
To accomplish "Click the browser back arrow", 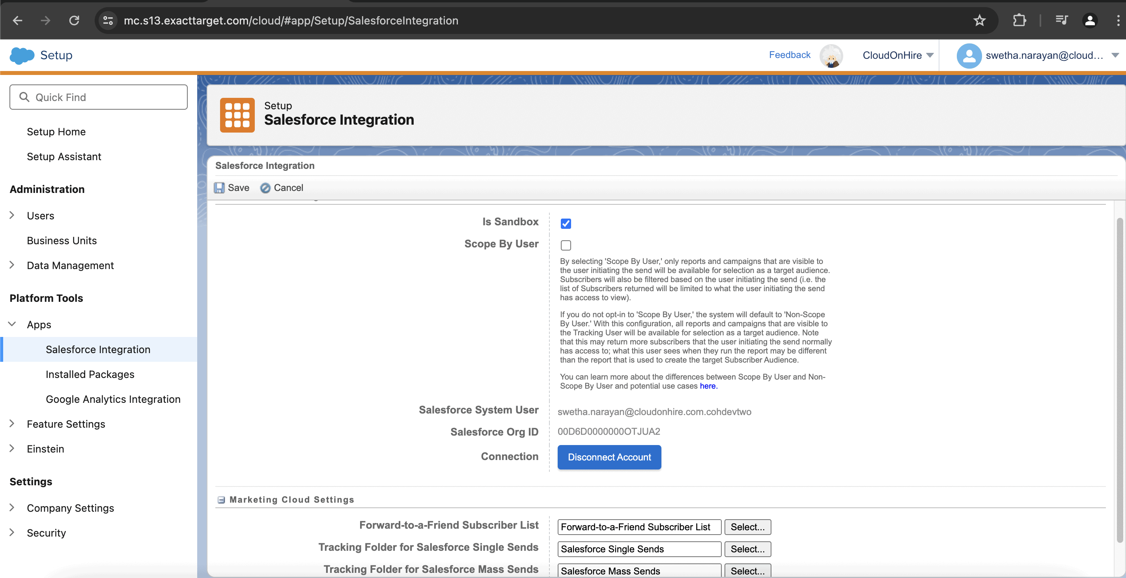I will (17, 20).
